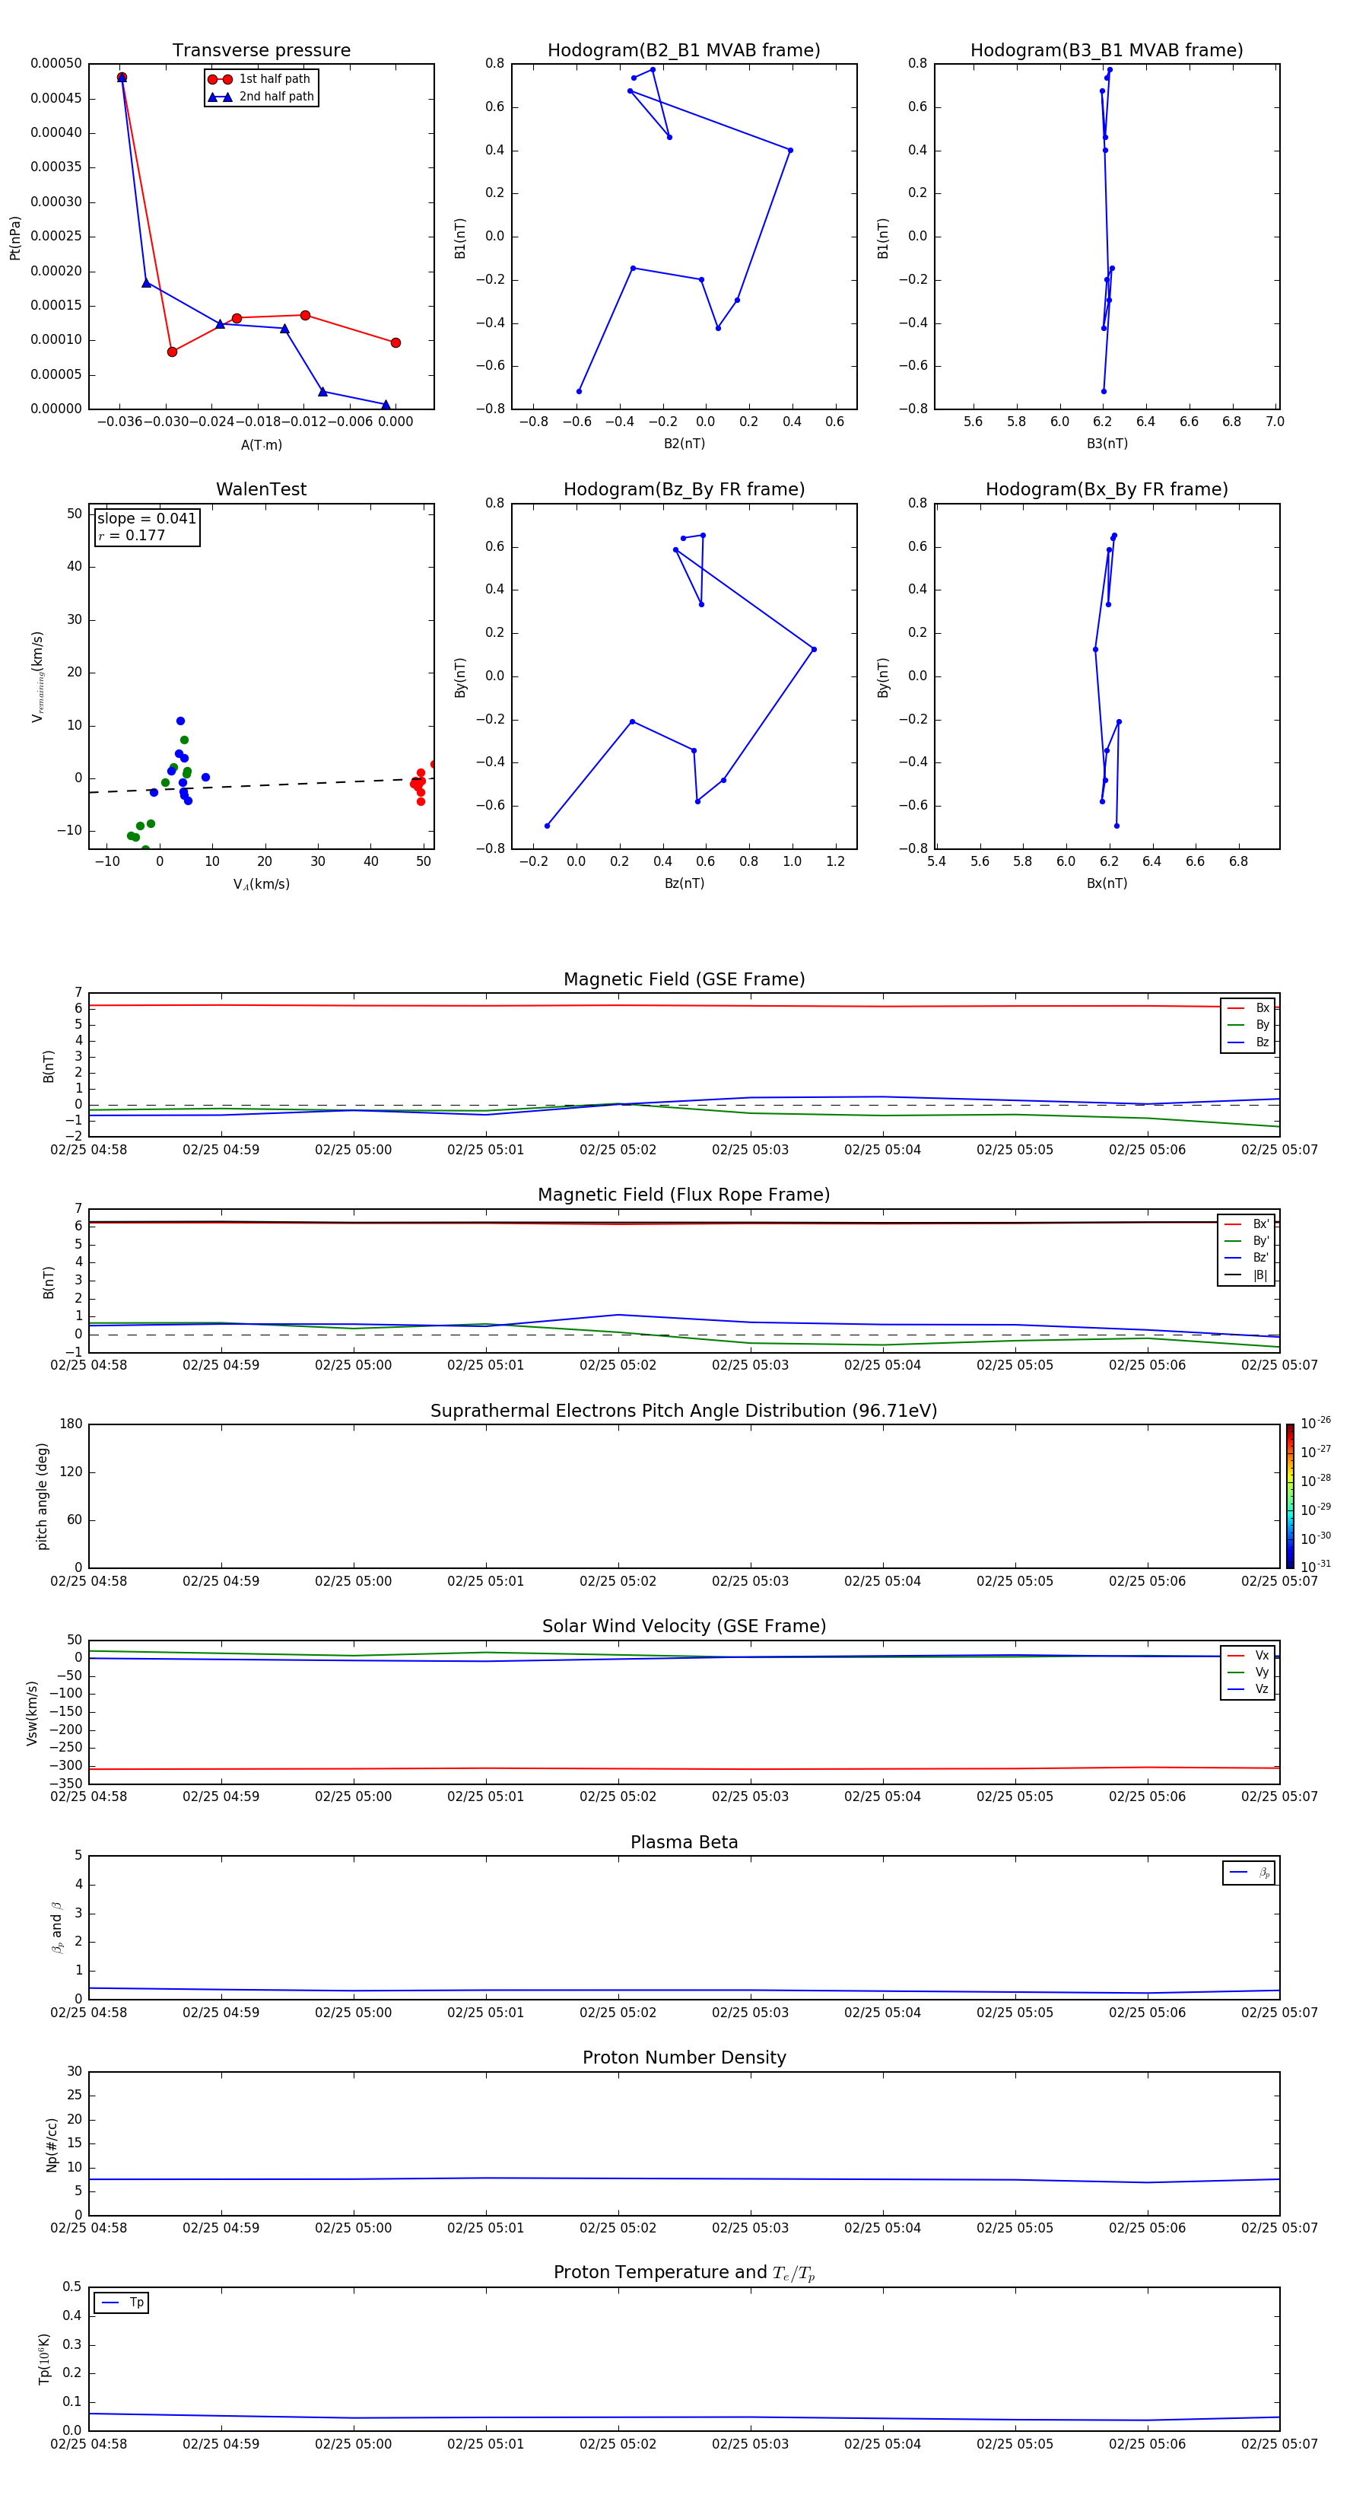Click the blank pitch angle distribution plot area

tap(684, 1496)
